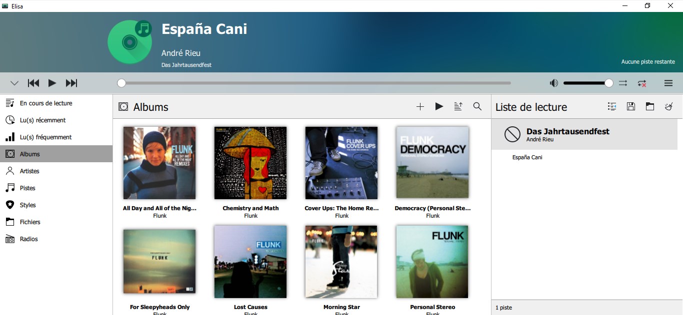The image size is (683, 315).
Task: Add all albums to playlist with plus icon
Action: (420, 106)
